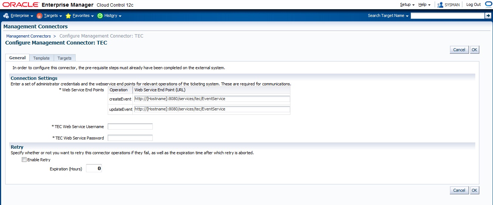
Task: Click the Operation column header
Action: [119, 90]
